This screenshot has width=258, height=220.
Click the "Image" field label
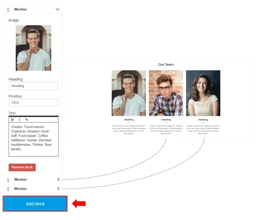(14, 20)
